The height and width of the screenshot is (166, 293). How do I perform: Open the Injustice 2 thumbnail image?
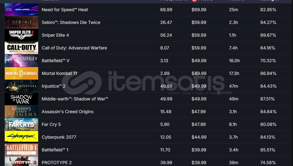tap(21, 86)
